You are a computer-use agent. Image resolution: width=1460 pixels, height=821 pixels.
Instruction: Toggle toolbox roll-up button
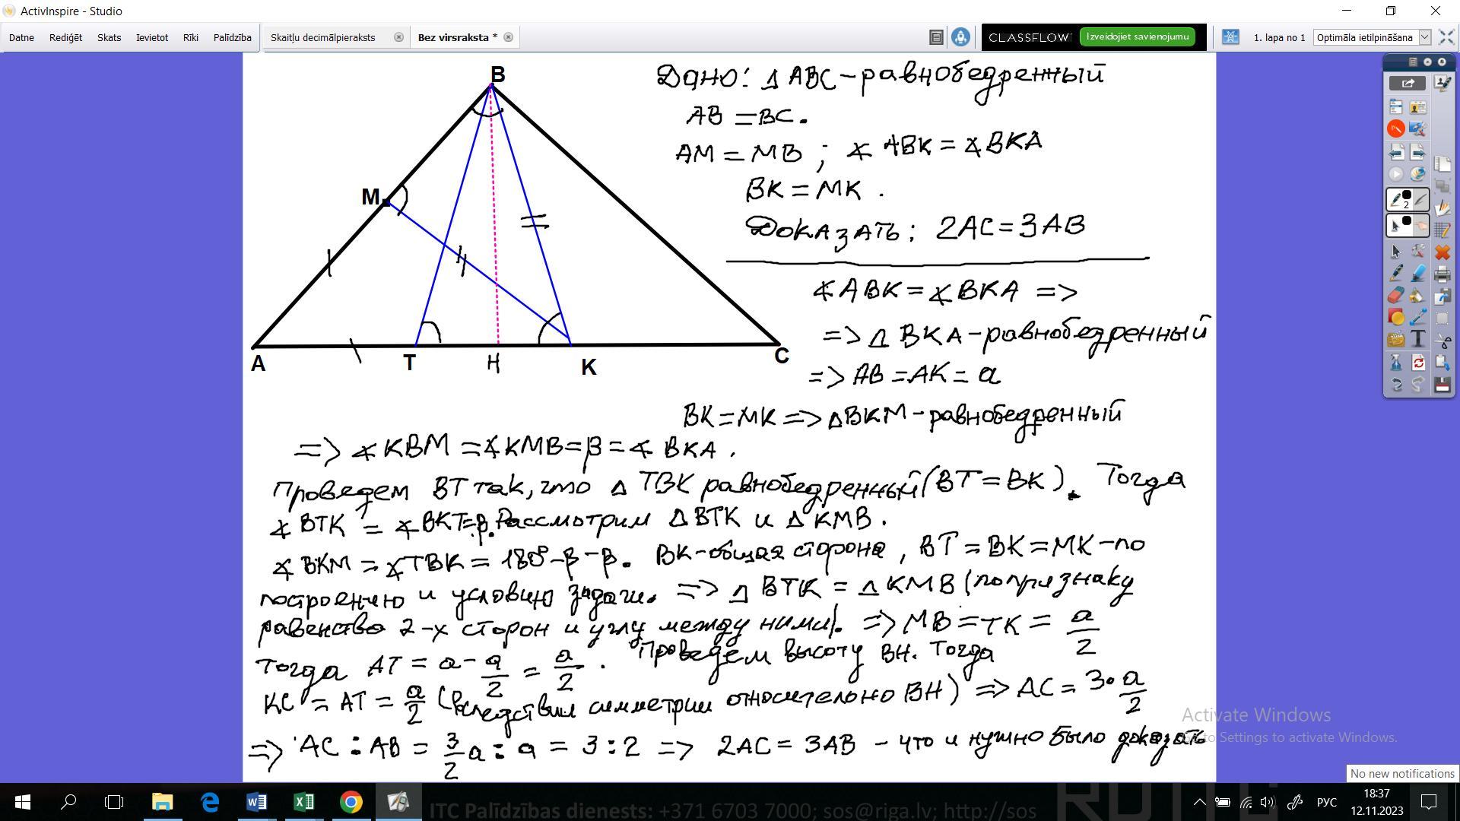tap(1427, 62)
